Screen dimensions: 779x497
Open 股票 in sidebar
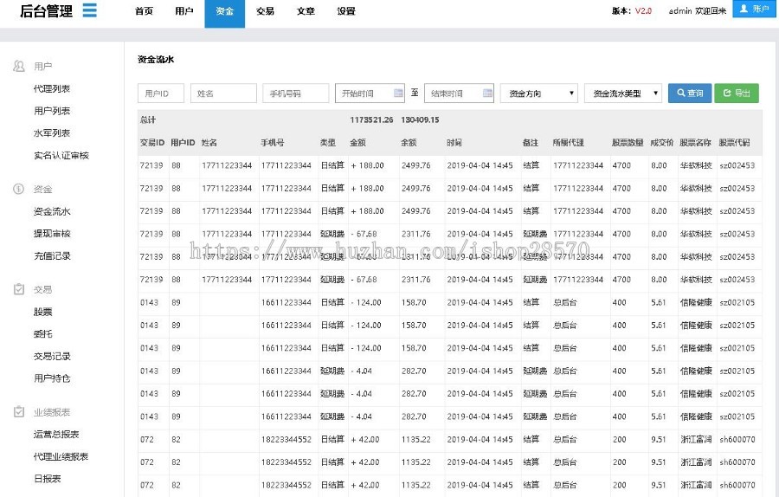pyautogui.click(x=42, y=312)
